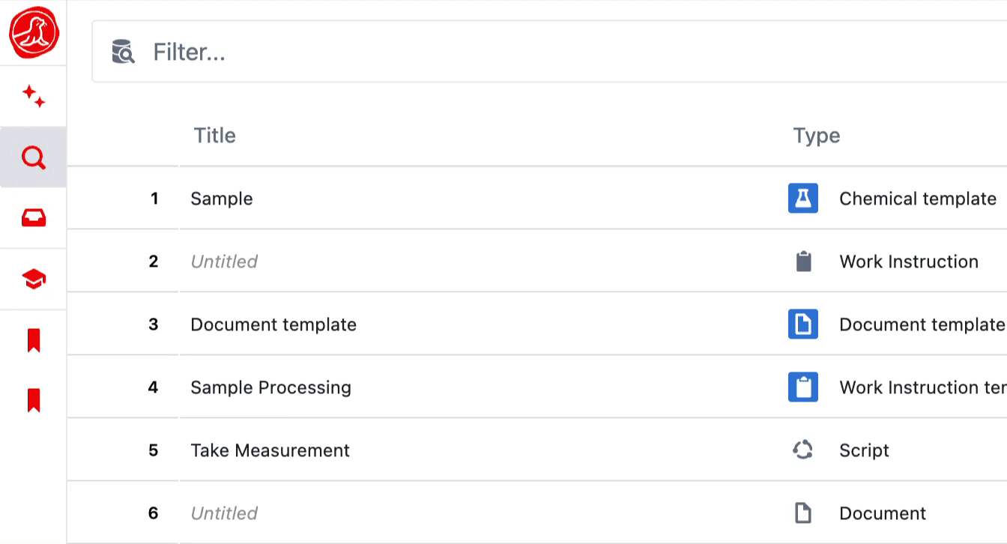The height and width of the screenshot is (544, 1007).
Task: Select the AI sparkles icon in the sidebar
Action: [x=33, y=95]
